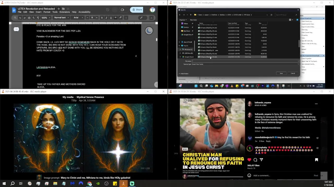334x187 pixels.
Task: Open the editing mode pencil dropdown
Action: 142,18
